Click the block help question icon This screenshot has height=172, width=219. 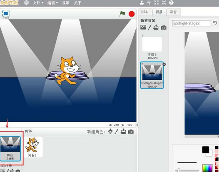[171, 2]
